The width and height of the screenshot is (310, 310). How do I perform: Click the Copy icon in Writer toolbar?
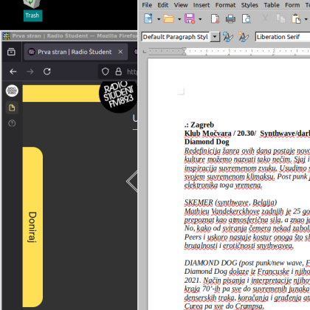point(280,18)
